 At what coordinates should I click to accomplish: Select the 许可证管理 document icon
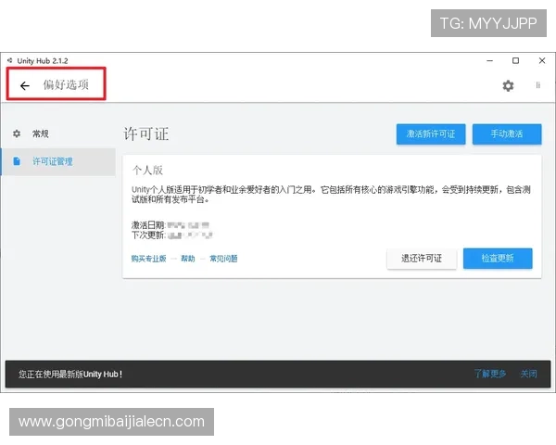(x=17, y=161)
